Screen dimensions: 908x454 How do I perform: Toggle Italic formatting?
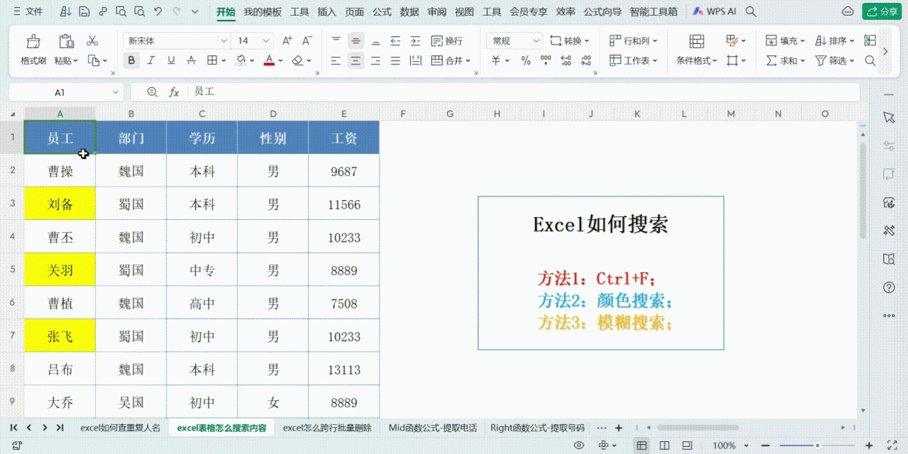(151, 61)
